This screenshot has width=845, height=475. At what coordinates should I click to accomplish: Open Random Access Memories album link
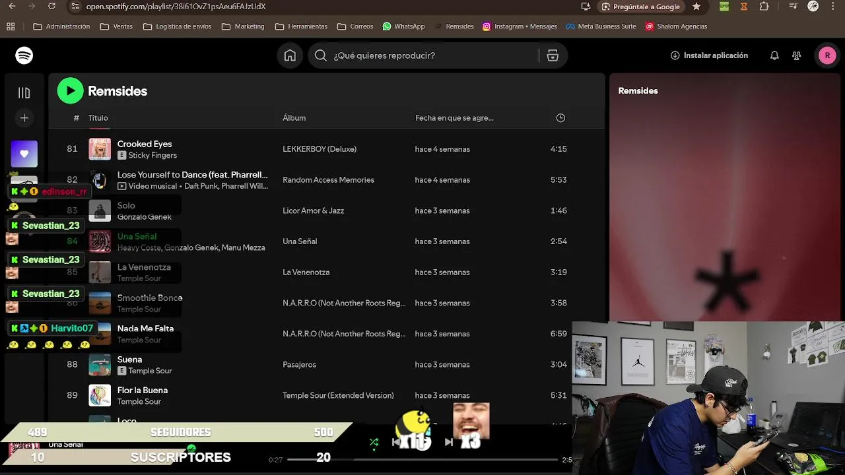click(x=328, y=180)
